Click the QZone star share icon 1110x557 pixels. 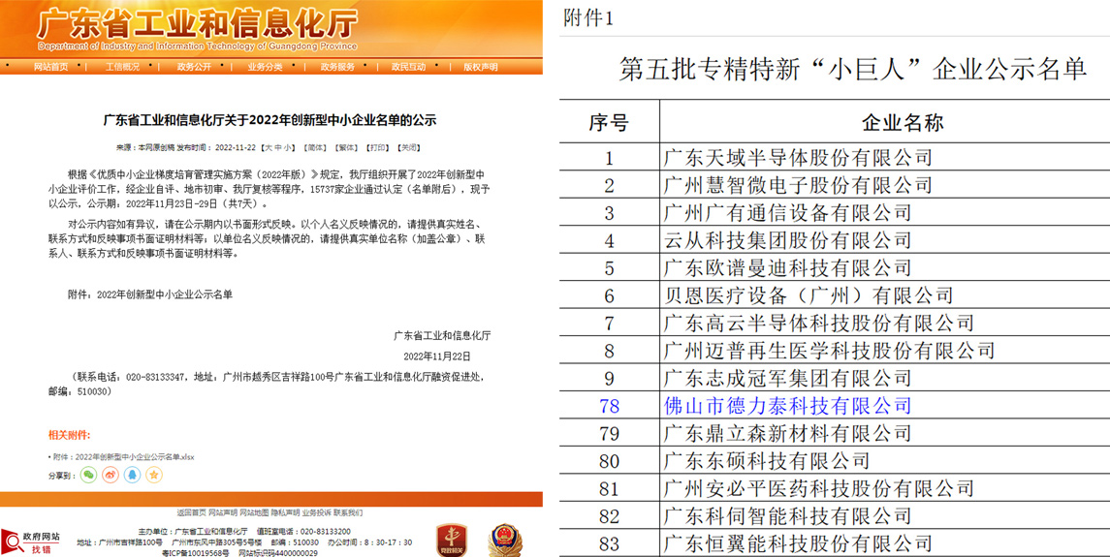tap(153, 475)
